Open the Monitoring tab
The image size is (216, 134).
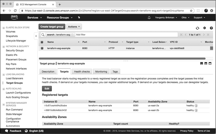pyautogui.click(x=101, y=71)
